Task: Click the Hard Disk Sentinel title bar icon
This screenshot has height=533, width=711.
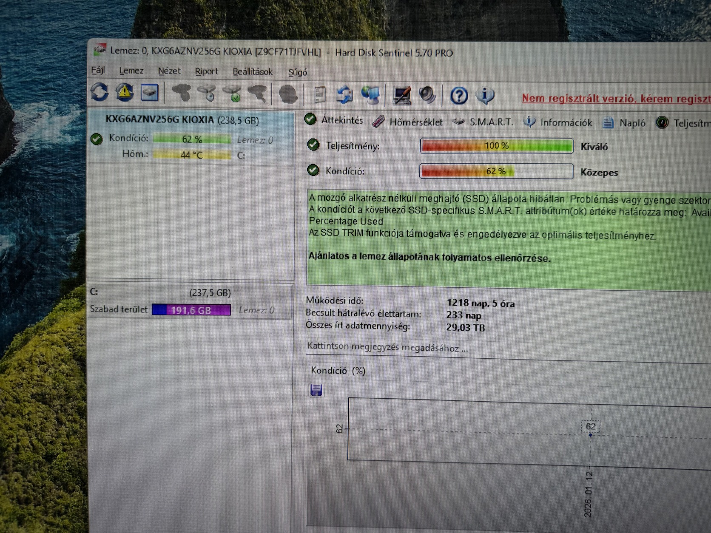Action: (x=100, y=50)
